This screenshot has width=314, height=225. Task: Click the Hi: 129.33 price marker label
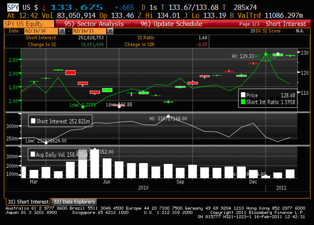click(x=243, y=56)
